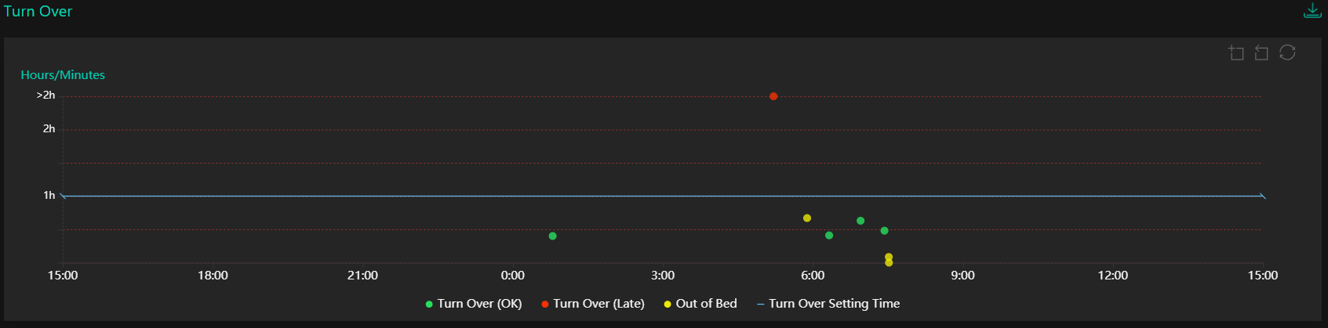
Task: Click the lowest yellow point on the chart
Action: click(x=889, y=263)
